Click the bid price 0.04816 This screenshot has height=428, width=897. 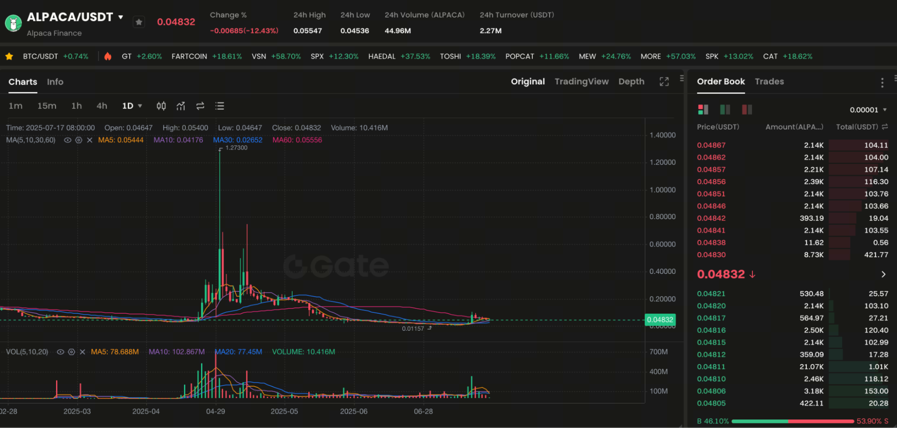point(711,330)
